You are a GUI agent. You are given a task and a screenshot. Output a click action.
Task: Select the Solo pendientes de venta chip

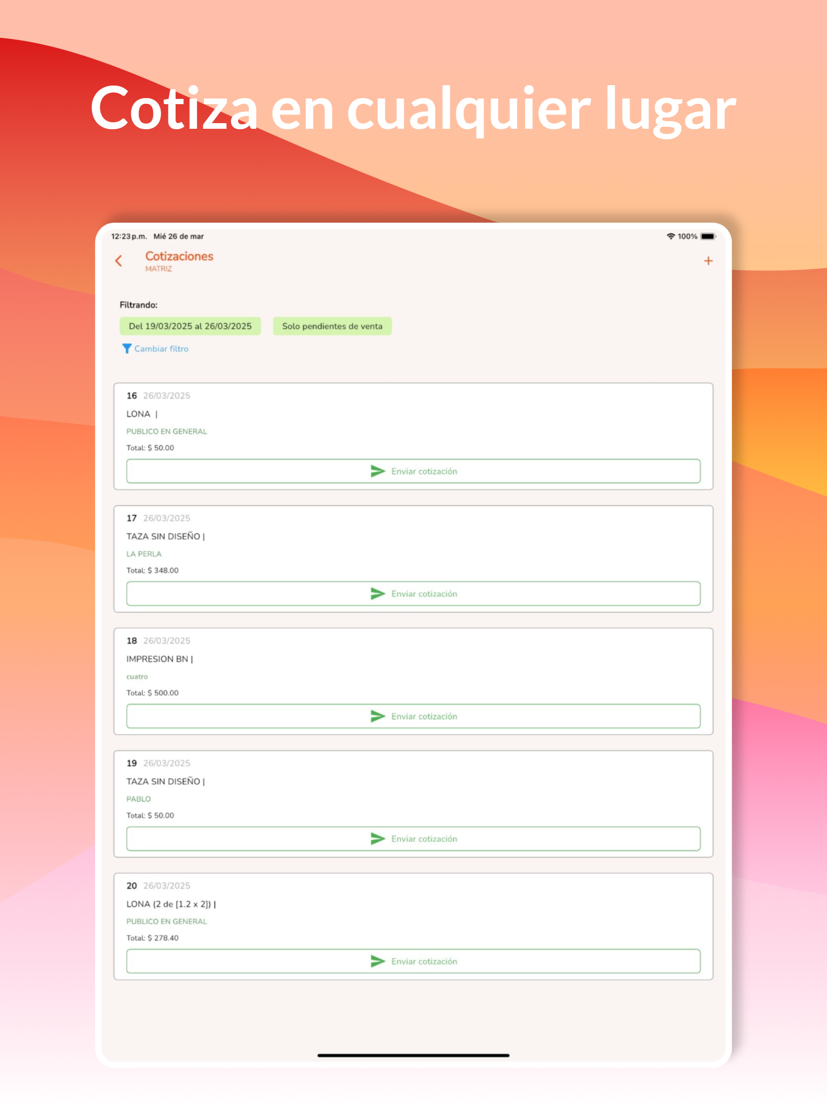click(x=332, y=326)
